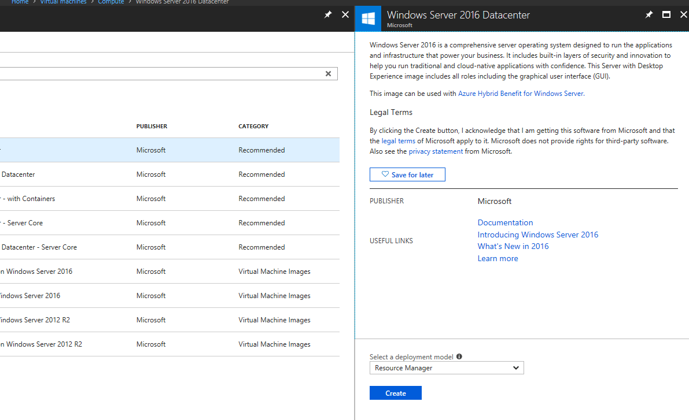Image resolution: width=689 pixels, height=420 pixels.
Task: Sort by the CATEGORY column header
Action: (x=253, y=127)
